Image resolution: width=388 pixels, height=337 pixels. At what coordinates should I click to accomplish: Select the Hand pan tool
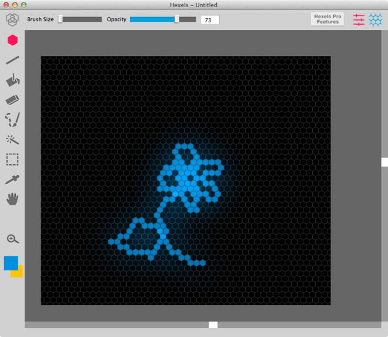[12, 199]
